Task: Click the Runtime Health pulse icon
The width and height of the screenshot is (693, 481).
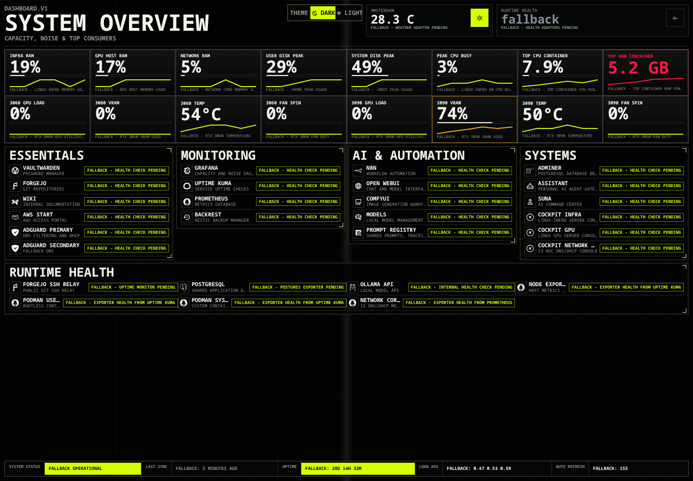Action: coord(675,18)
